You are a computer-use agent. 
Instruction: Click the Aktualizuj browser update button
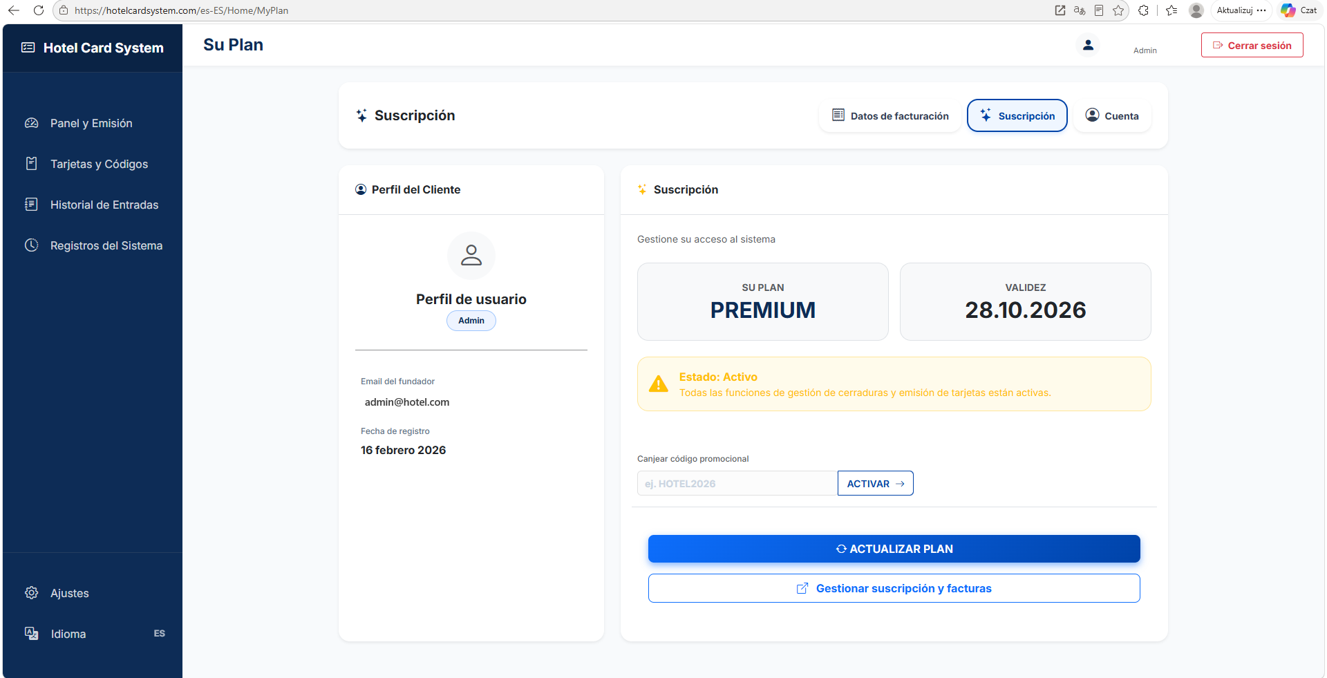click(1234, 10)
